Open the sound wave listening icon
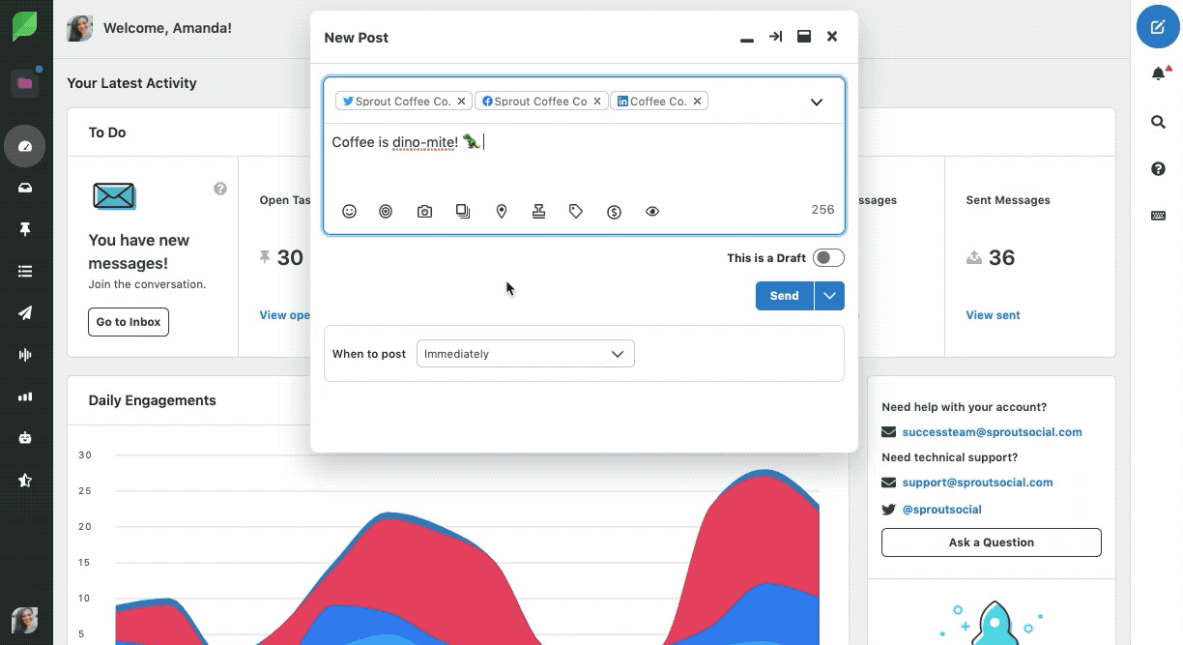Image resolution: width=1183 pixels, height=645 pixels. [x=25, y=355]
